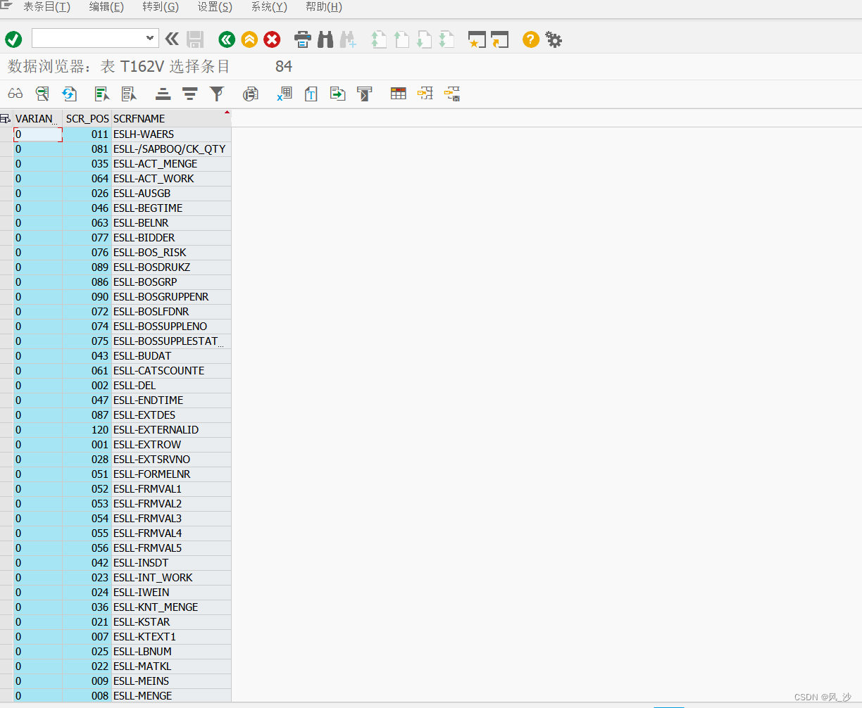Click the cell ESLL-EXTERNALID
Viewport: 862px width, 708px height.
click(x=171, y=429)
